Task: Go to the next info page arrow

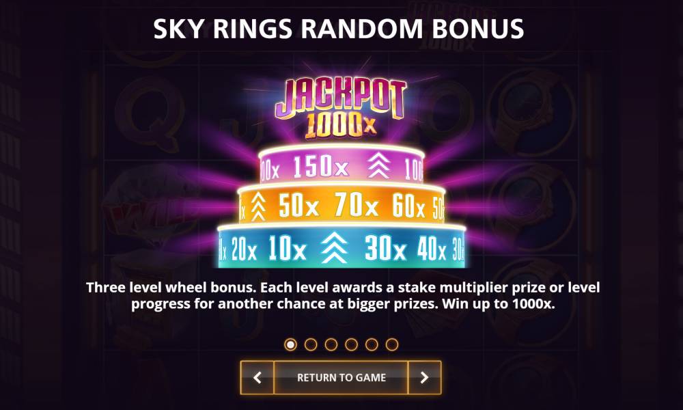Action: pos(424,377)
